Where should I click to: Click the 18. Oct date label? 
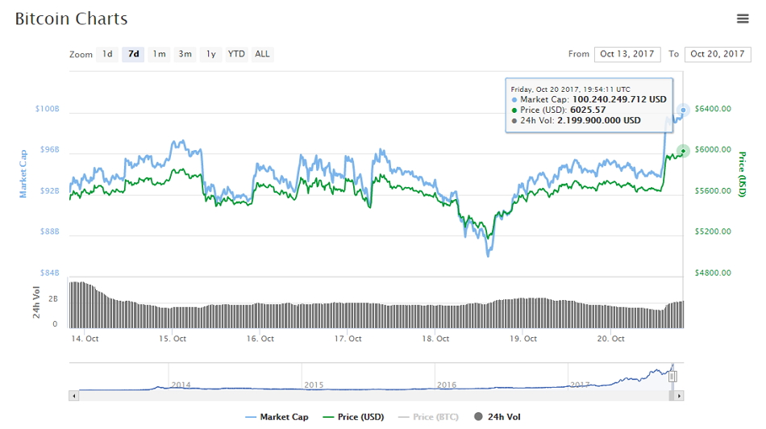[x=435, y=339]
